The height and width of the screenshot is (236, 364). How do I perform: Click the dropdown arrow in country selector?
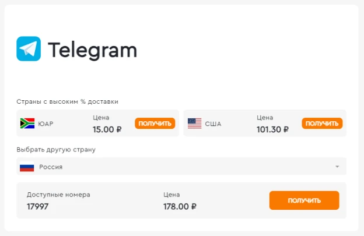pyautogui.click(x=337, y=167)
